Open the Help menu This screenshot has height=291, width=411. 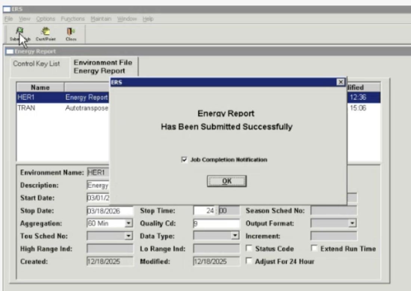coord(148,19)
